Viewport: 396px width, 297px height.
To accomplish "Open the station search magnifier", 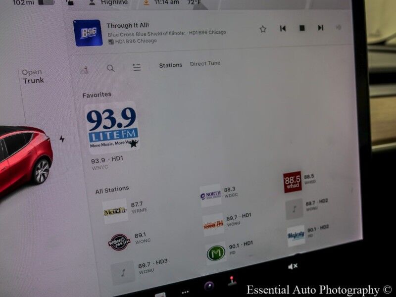I will [x=111, y=68].
